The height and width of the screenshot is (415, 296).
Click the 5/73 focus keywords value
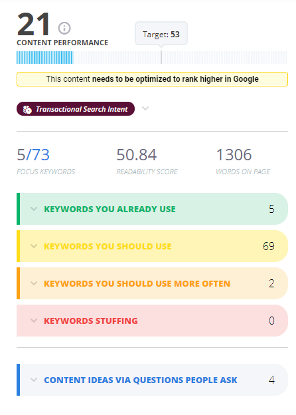(33, 155)
